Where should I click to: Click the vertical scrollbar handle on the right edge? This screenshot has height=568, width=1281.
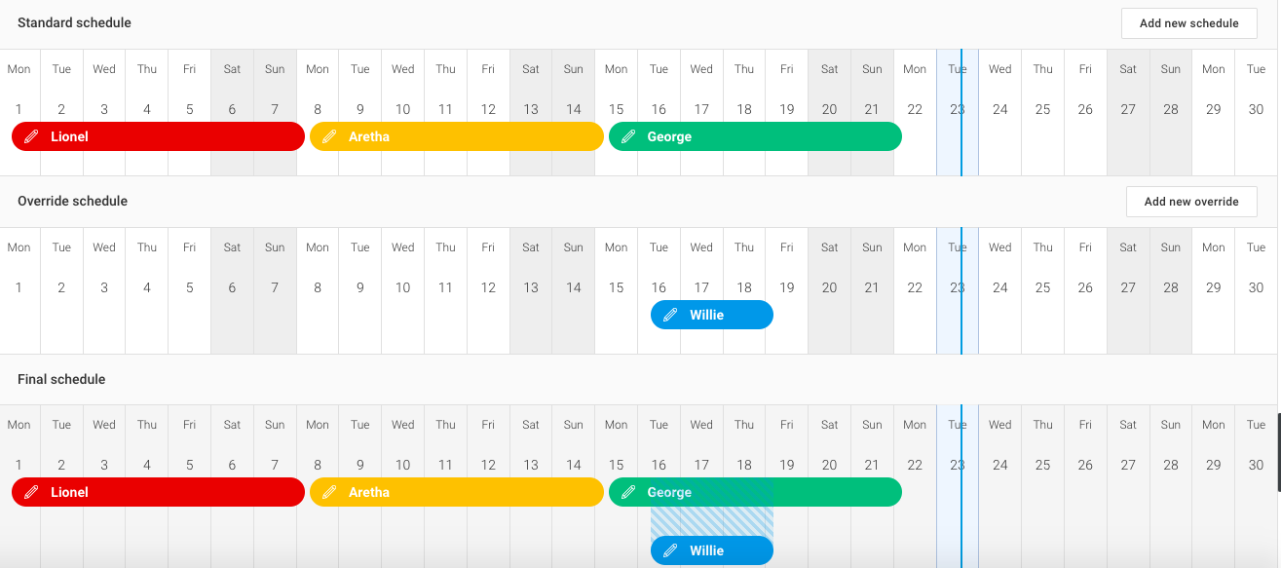[x=1278, y=453]
